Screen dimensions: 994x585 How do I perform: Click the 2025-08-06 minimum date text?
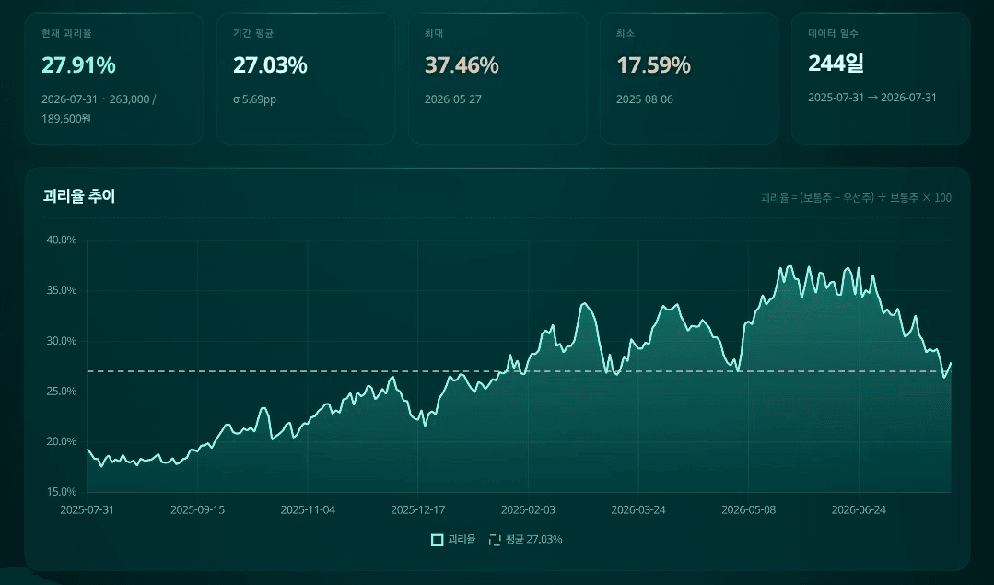pyautogui.click(x=645, y=99)
